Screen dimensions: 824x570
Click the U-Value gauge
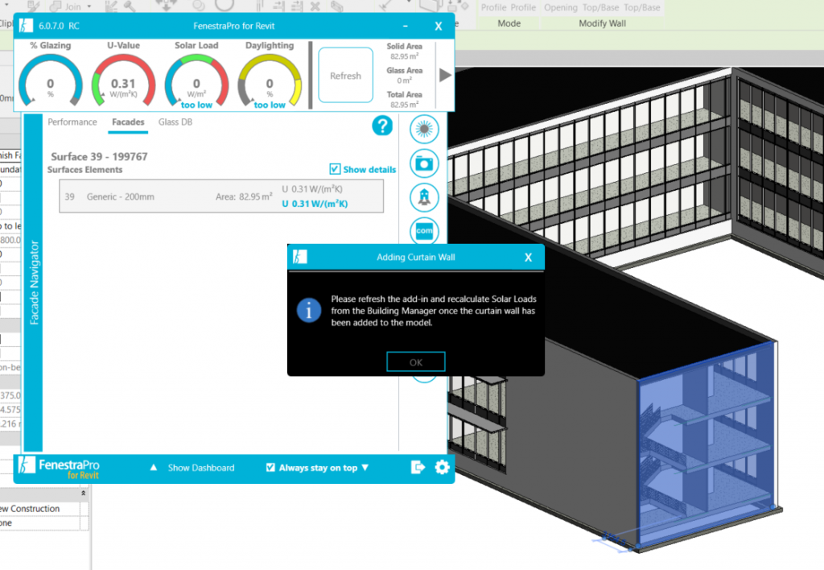(x=123, y=80)
